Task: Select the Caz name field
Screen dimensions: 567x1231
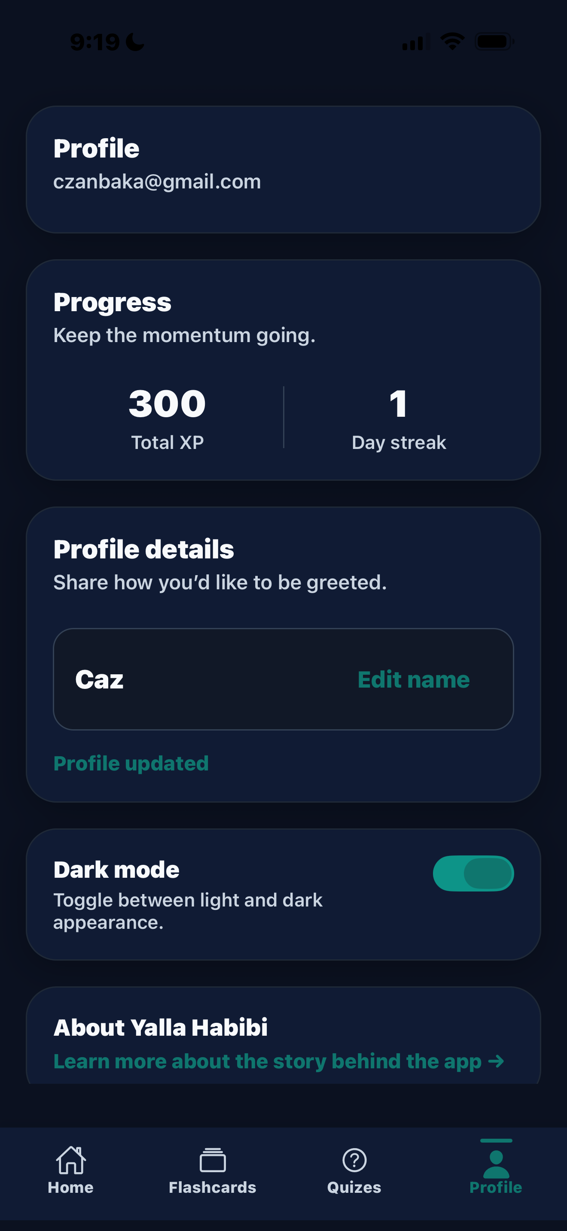Action: [x=283, y=679]
